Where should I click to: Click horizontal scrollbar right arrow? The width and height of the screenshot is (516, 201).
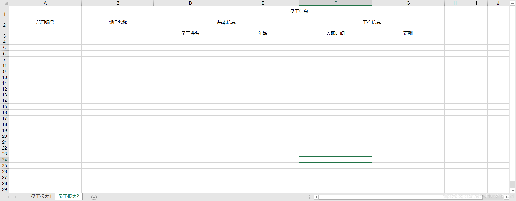coord(506,197)
